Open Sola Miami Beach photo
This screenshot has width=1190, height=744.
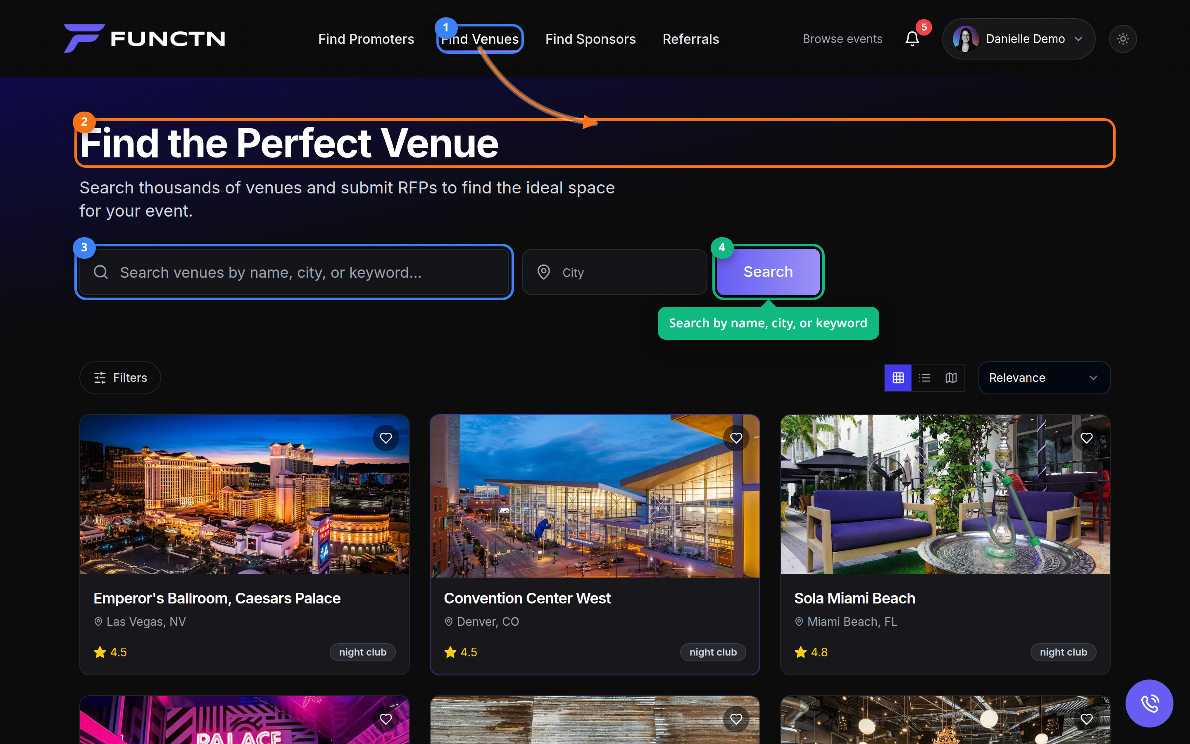click(945, 494)
